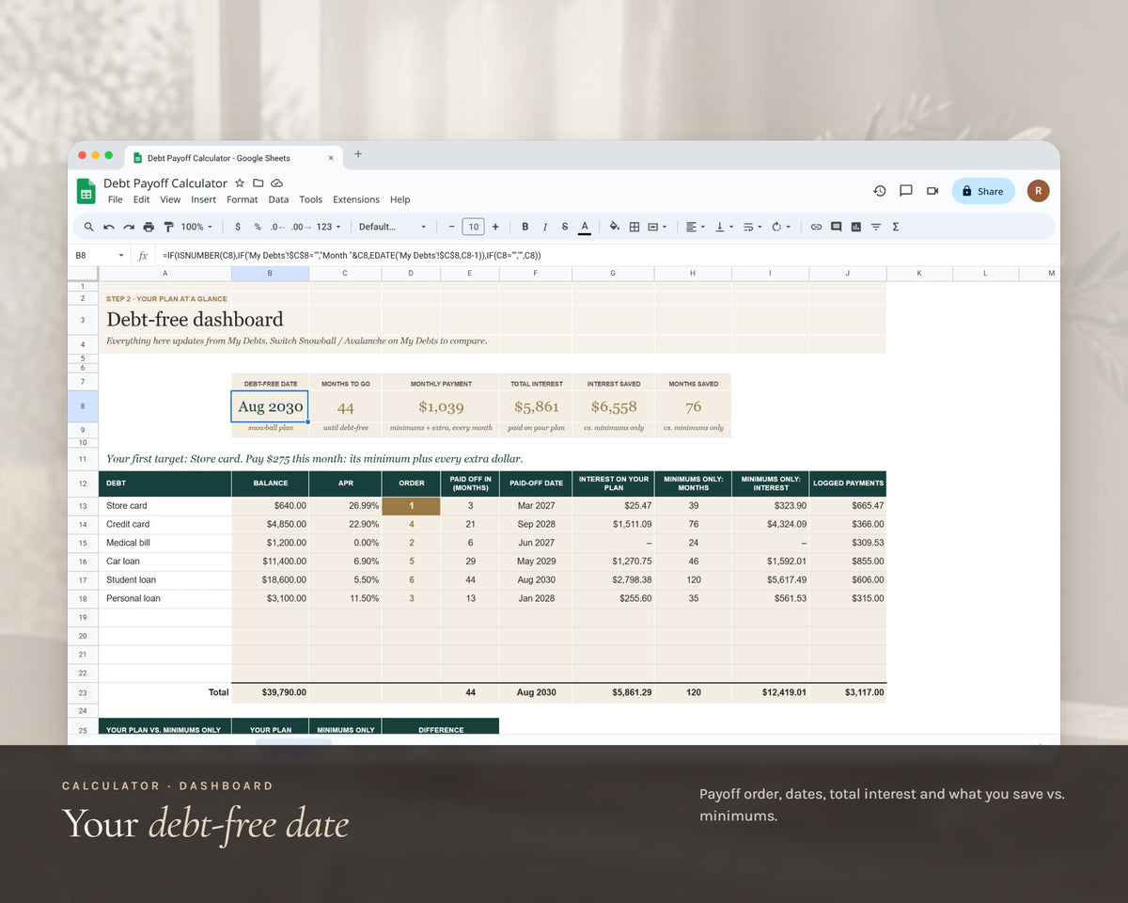The width and height of the screenshot is (1128, 903).
Task: Open version history clock icon
Action: [880, 191]
